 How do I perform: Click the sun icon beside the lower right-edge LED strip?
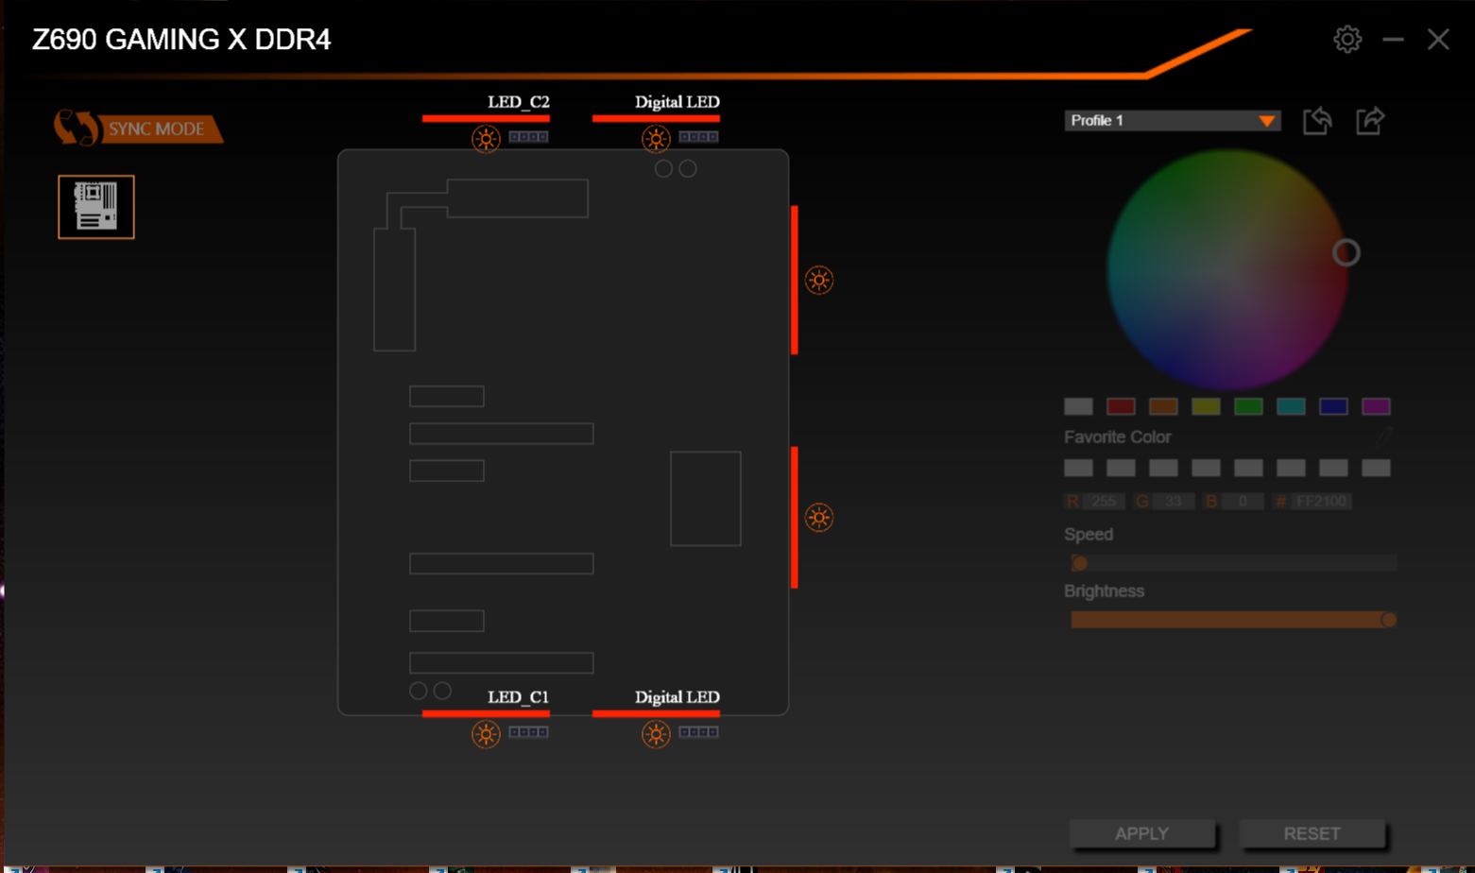819,517
